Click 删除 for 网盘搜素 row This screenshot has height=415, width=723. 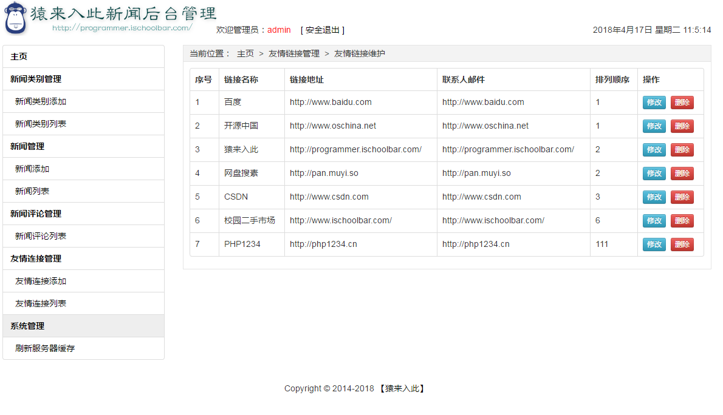click(682, 174)
